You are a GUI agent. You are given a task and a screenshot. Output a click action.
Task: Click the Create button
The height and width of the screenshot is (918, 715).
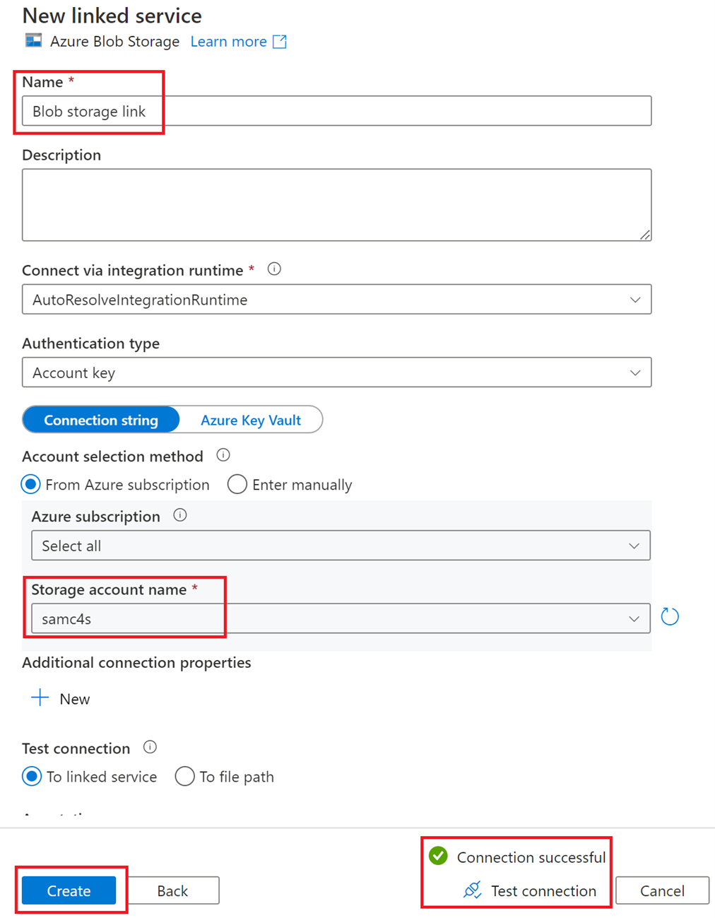tap(69, 890)
